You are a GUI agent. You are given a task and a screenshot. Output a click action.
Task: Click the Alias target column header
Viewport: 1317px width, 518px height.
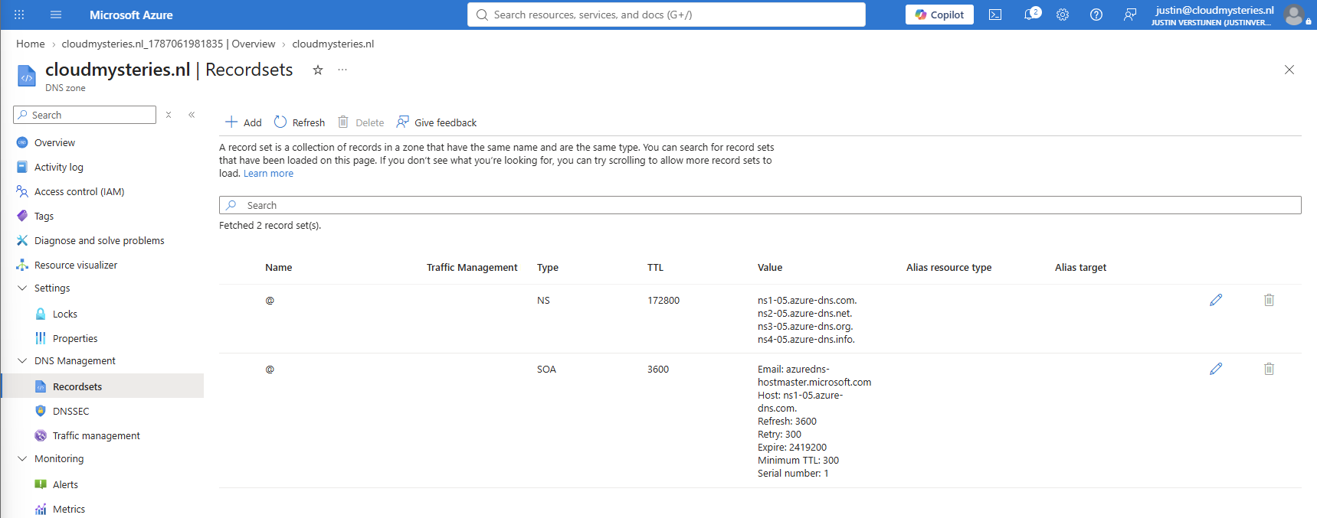[x=1080, y=268]
